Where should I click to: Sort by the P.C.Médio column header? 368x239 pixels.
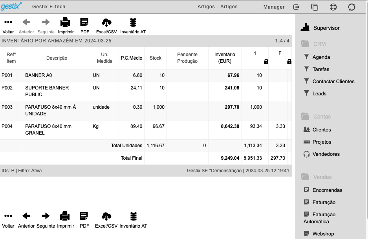[x=132, y=58]
